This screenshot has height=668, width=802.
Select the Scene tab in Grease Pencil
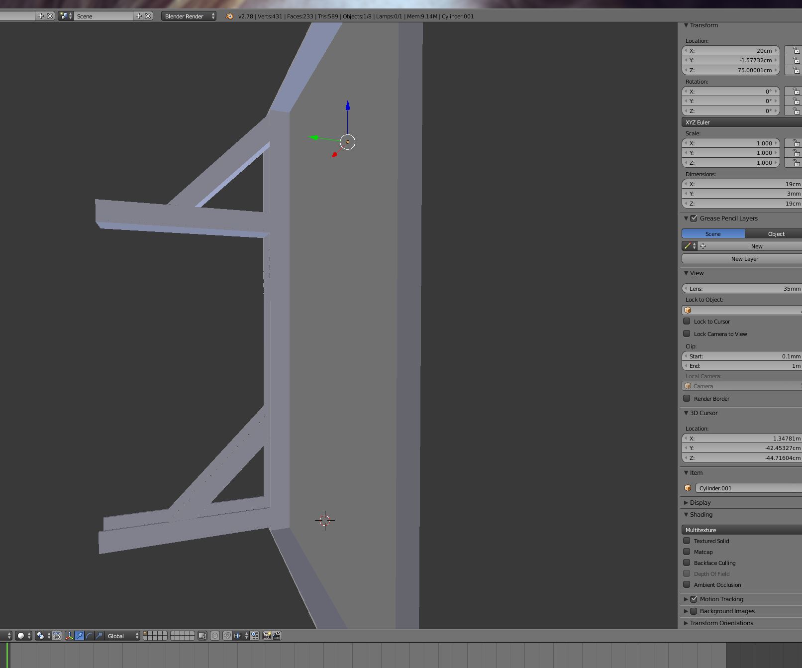pyautogui.click(x=712, y=234)
